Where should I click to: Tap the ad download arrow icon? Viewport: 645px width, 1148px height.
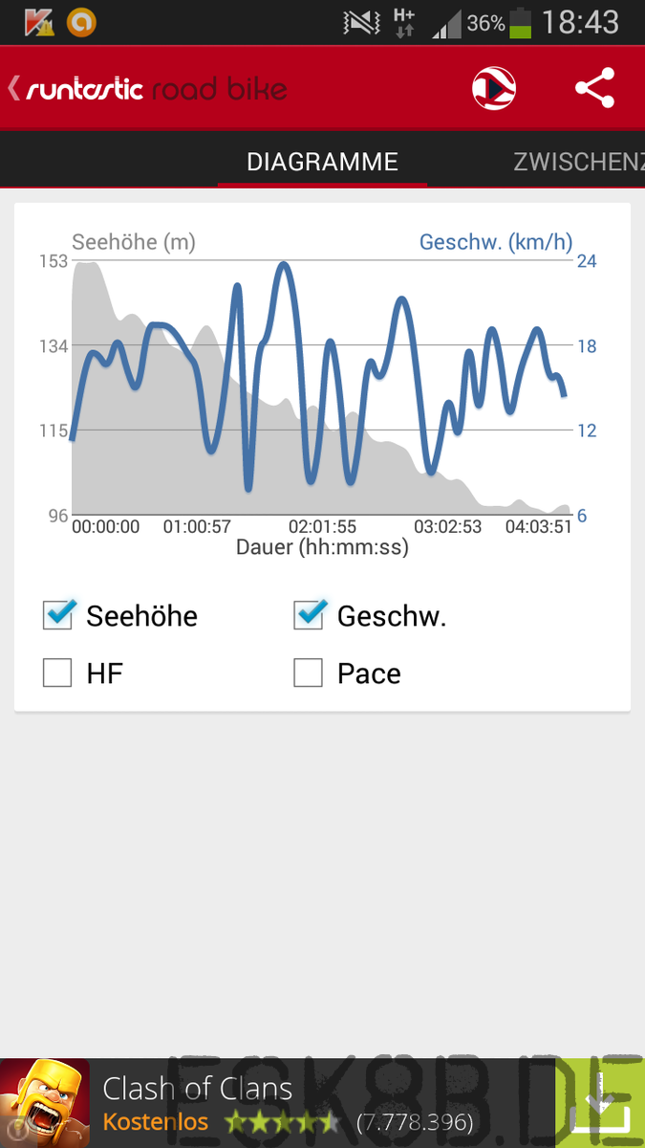pyautogui.click(x=600, y=1103)
